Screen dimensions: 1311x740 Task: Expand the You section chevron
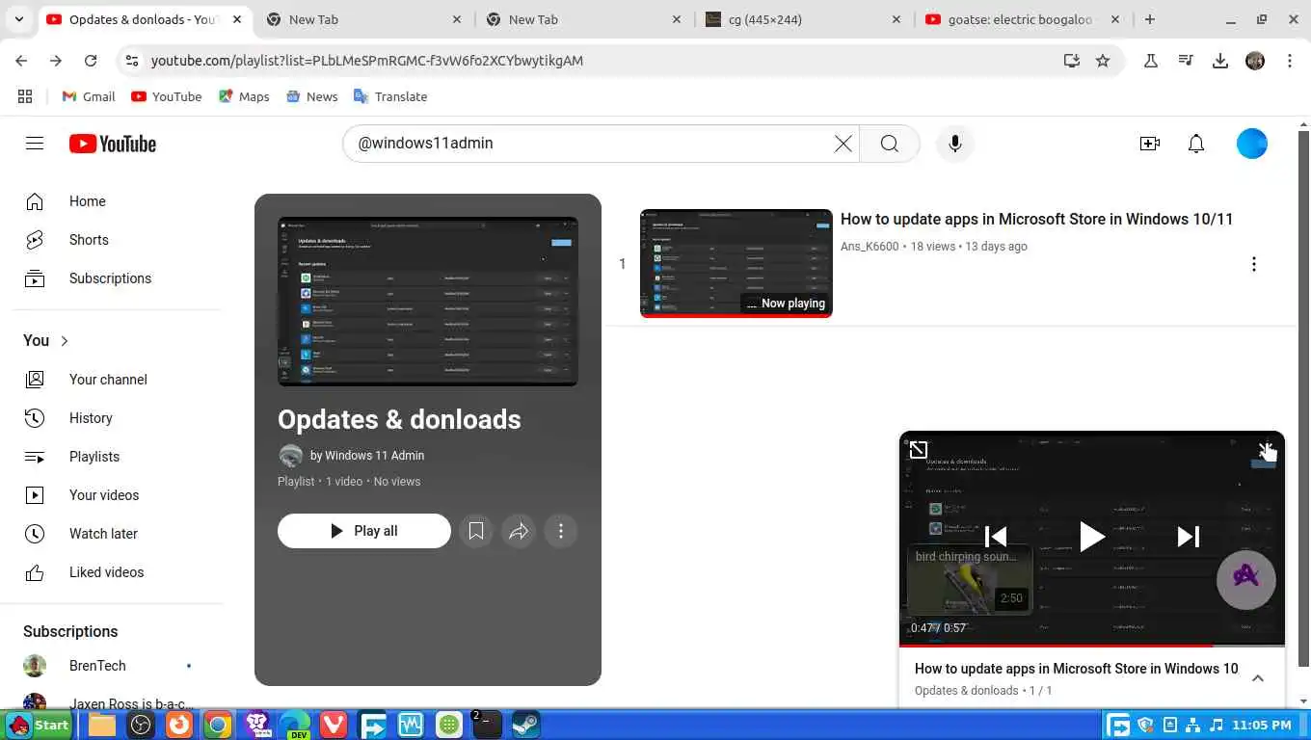(x=65, y=341)
